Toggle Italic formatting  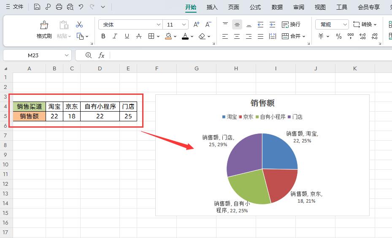(115, 36)
